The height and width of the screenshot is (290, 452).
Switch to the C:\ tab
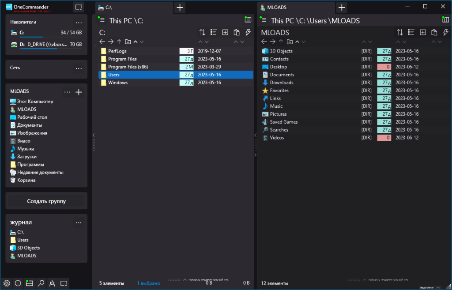[134, 8]
